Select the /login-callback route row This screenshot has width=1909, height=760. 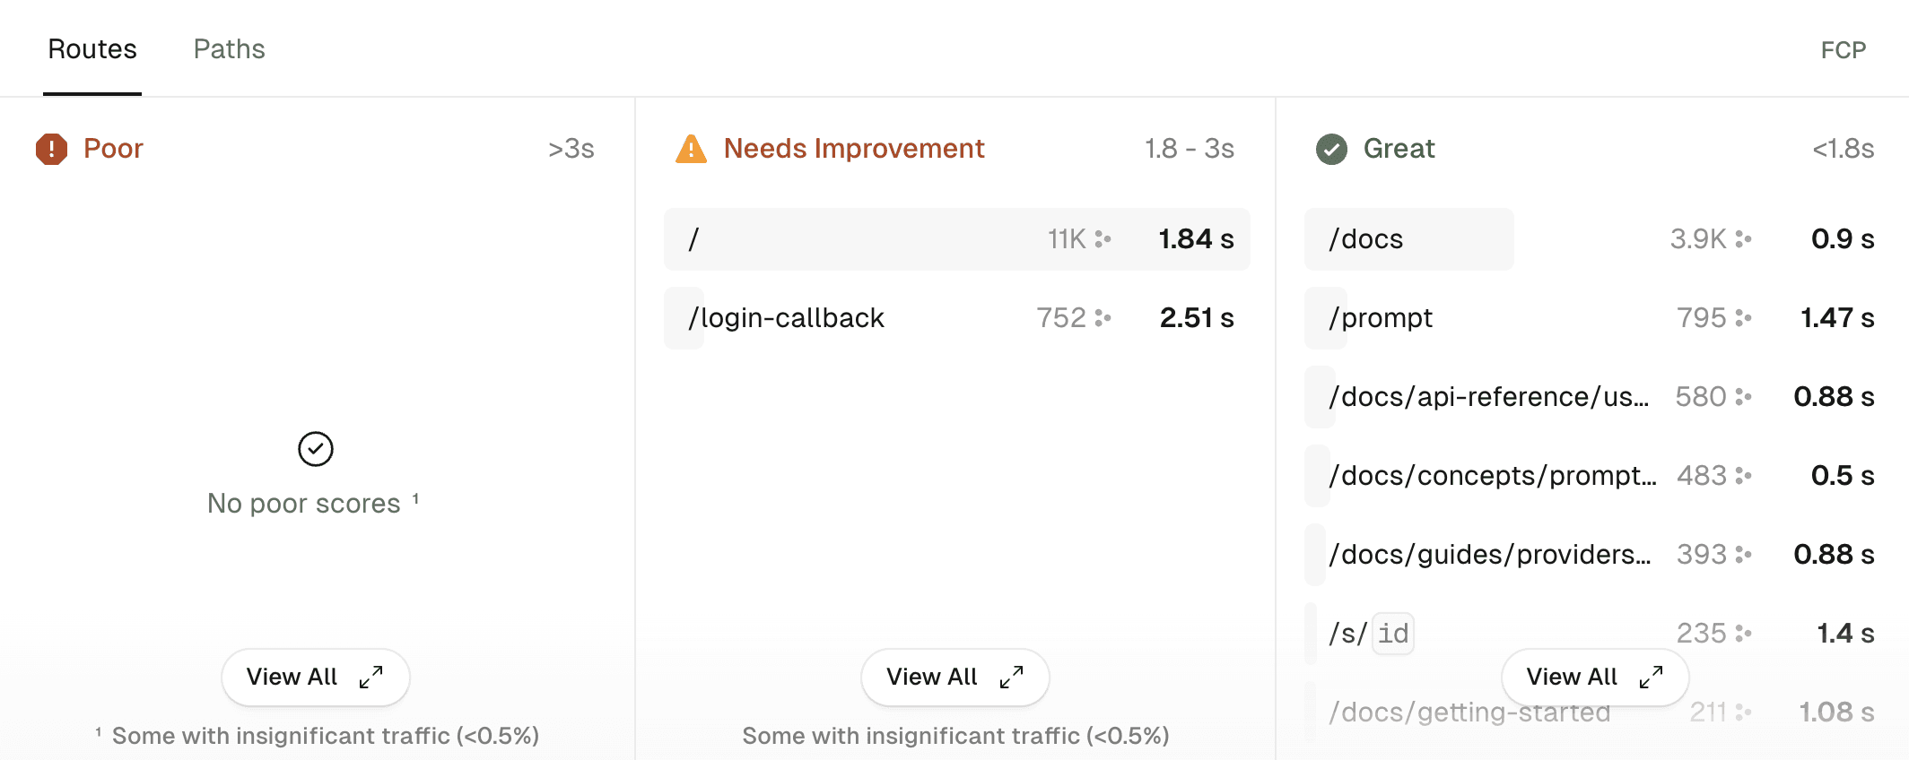click(x=787, y=317)
